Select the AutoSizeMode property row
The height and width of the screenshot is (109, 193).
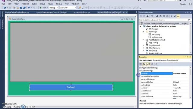point(165,97)
